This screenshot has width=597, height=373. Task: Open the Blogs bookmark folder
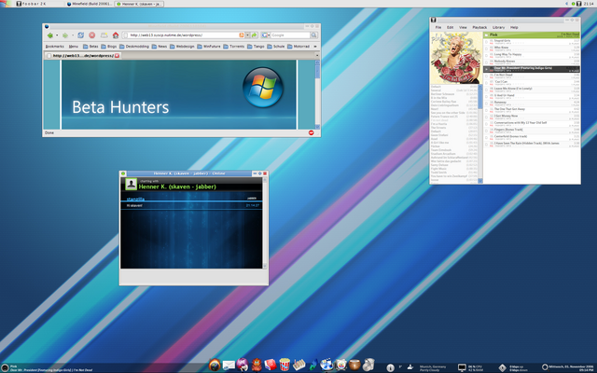[109, 47]
